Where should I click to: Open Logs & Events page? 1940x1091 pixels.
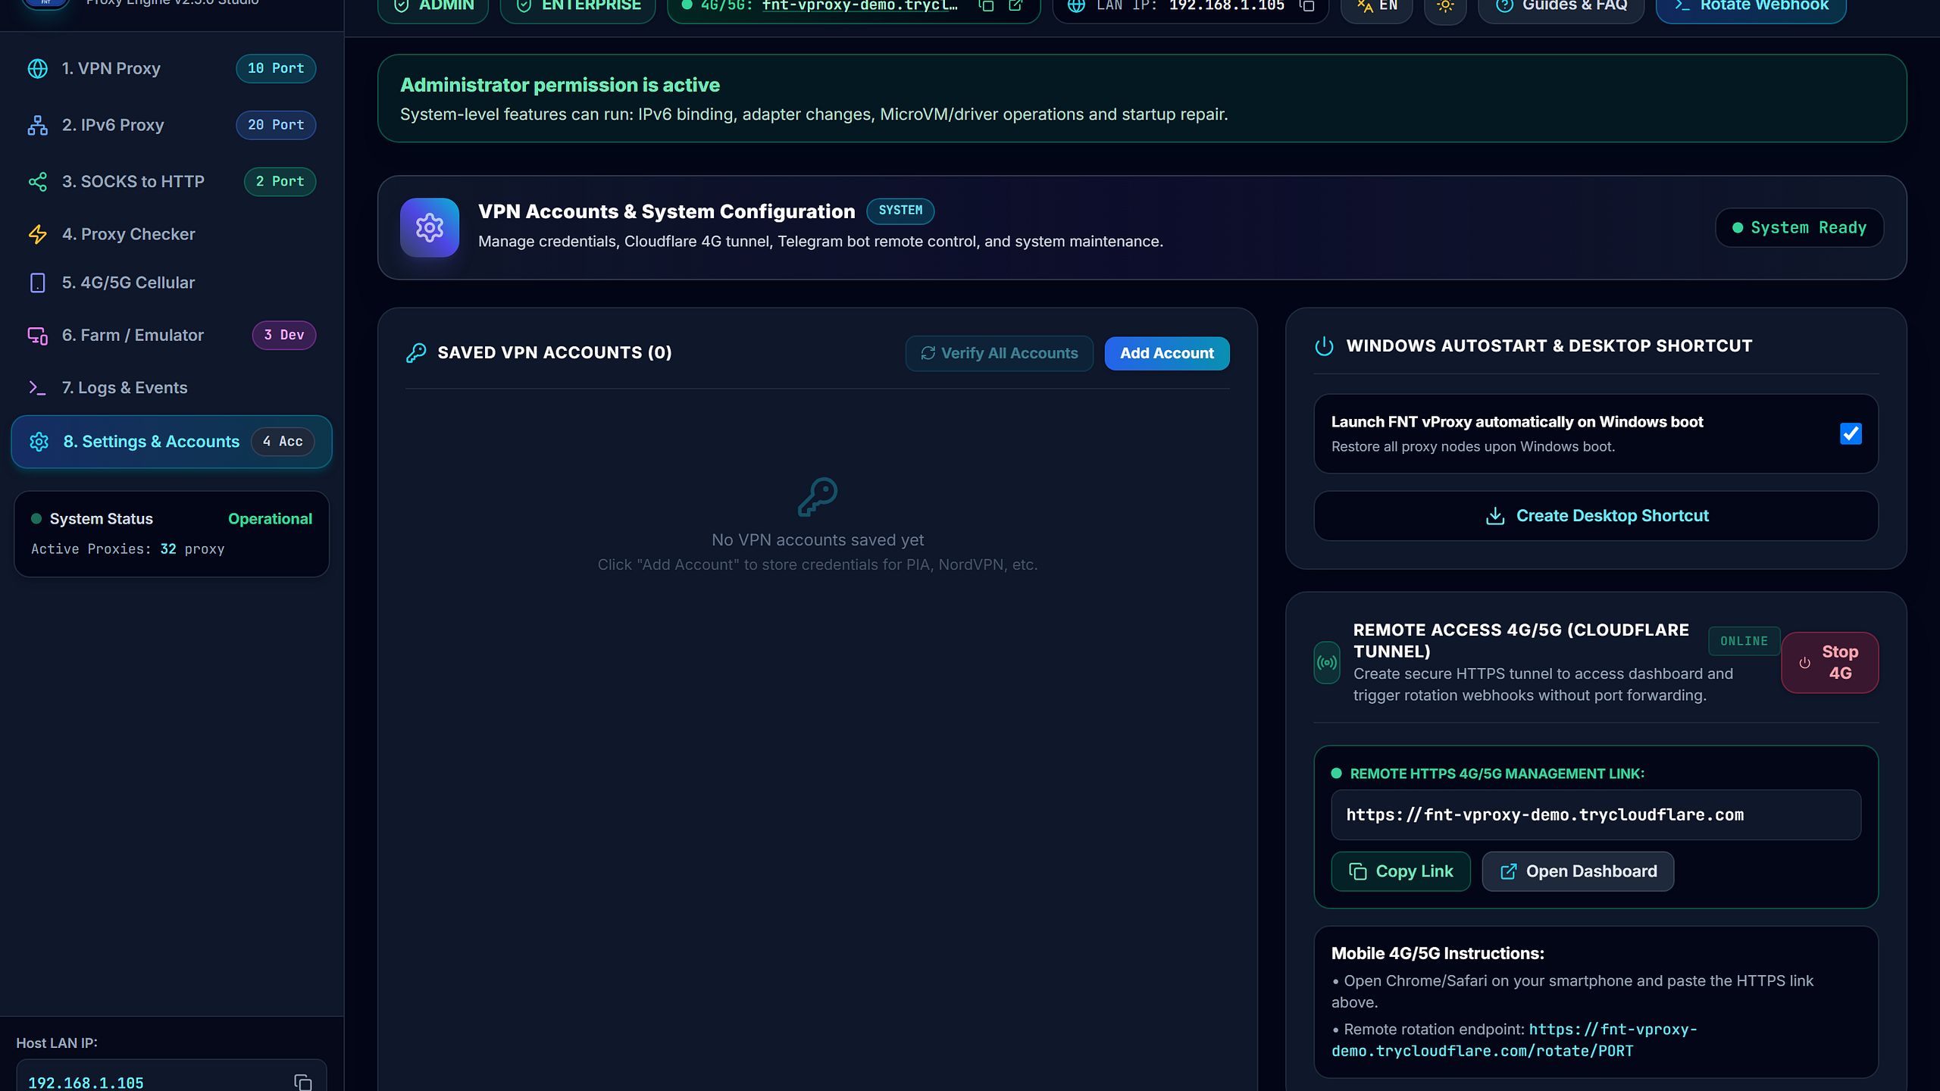point(171,388)
